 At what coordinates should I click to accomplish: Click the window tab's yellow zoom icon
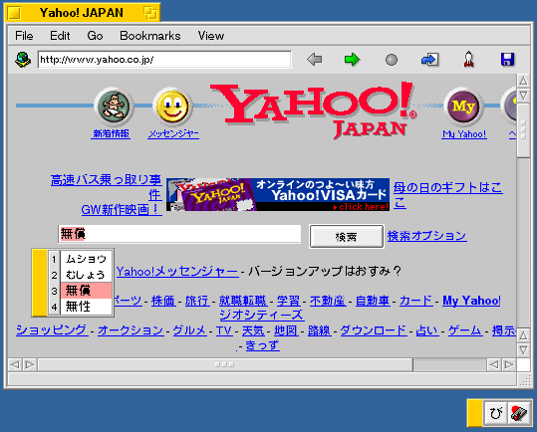[150, 13]
